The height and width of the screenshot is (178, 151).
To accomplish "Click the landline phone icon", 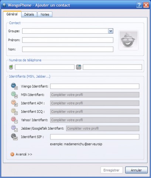I will click(x=79, y=67).
